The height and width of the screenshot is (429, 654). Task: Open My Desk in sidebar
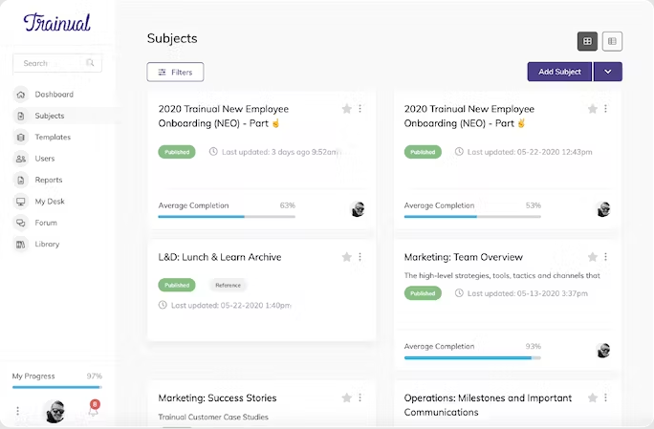coord(50,202)
